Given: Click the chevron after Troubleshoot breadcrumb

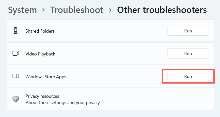Looking at the screenshot, I should click(x=110, y=10).
